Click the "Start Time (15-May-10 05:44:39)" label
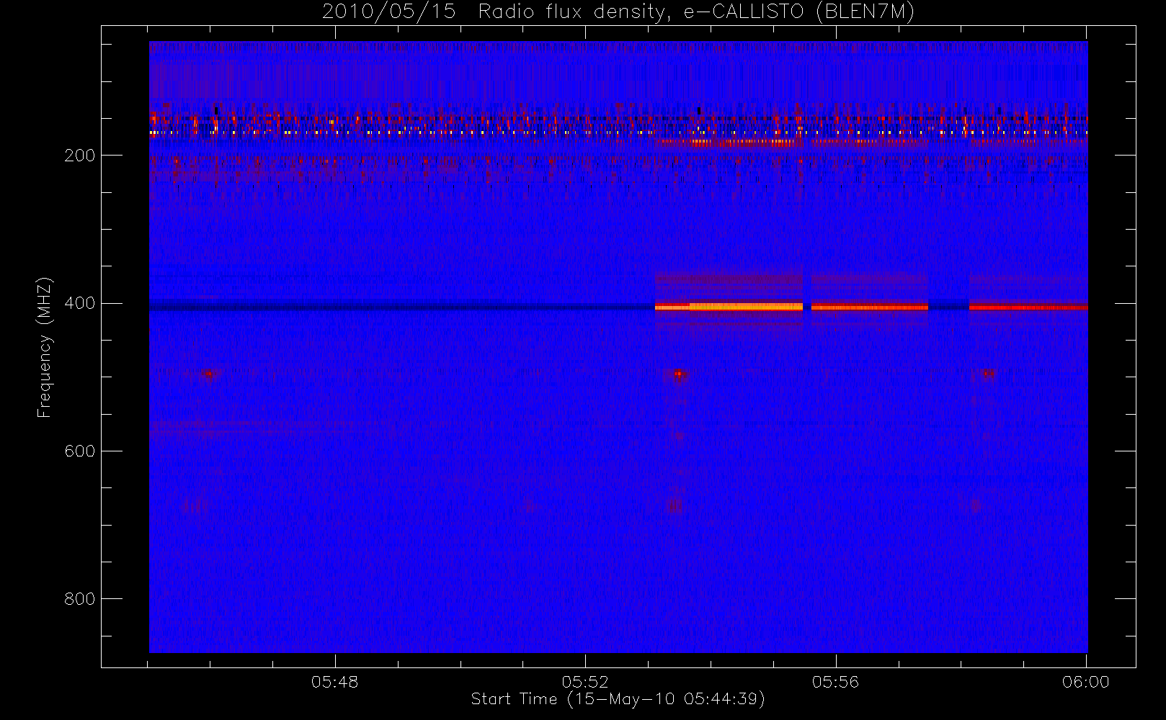 click(618, 699)
